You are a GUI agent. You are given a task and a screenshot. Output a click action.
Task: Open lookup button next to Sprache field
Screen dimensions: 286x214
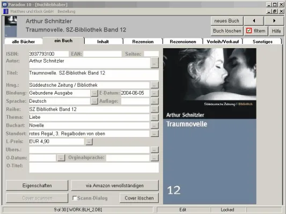pos(94,101)
